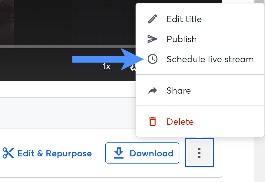The width and height of the screenshot is (265, 182).
Task: Click the vertical scrollbar at right edge
Action: click(x=259, y=158)
